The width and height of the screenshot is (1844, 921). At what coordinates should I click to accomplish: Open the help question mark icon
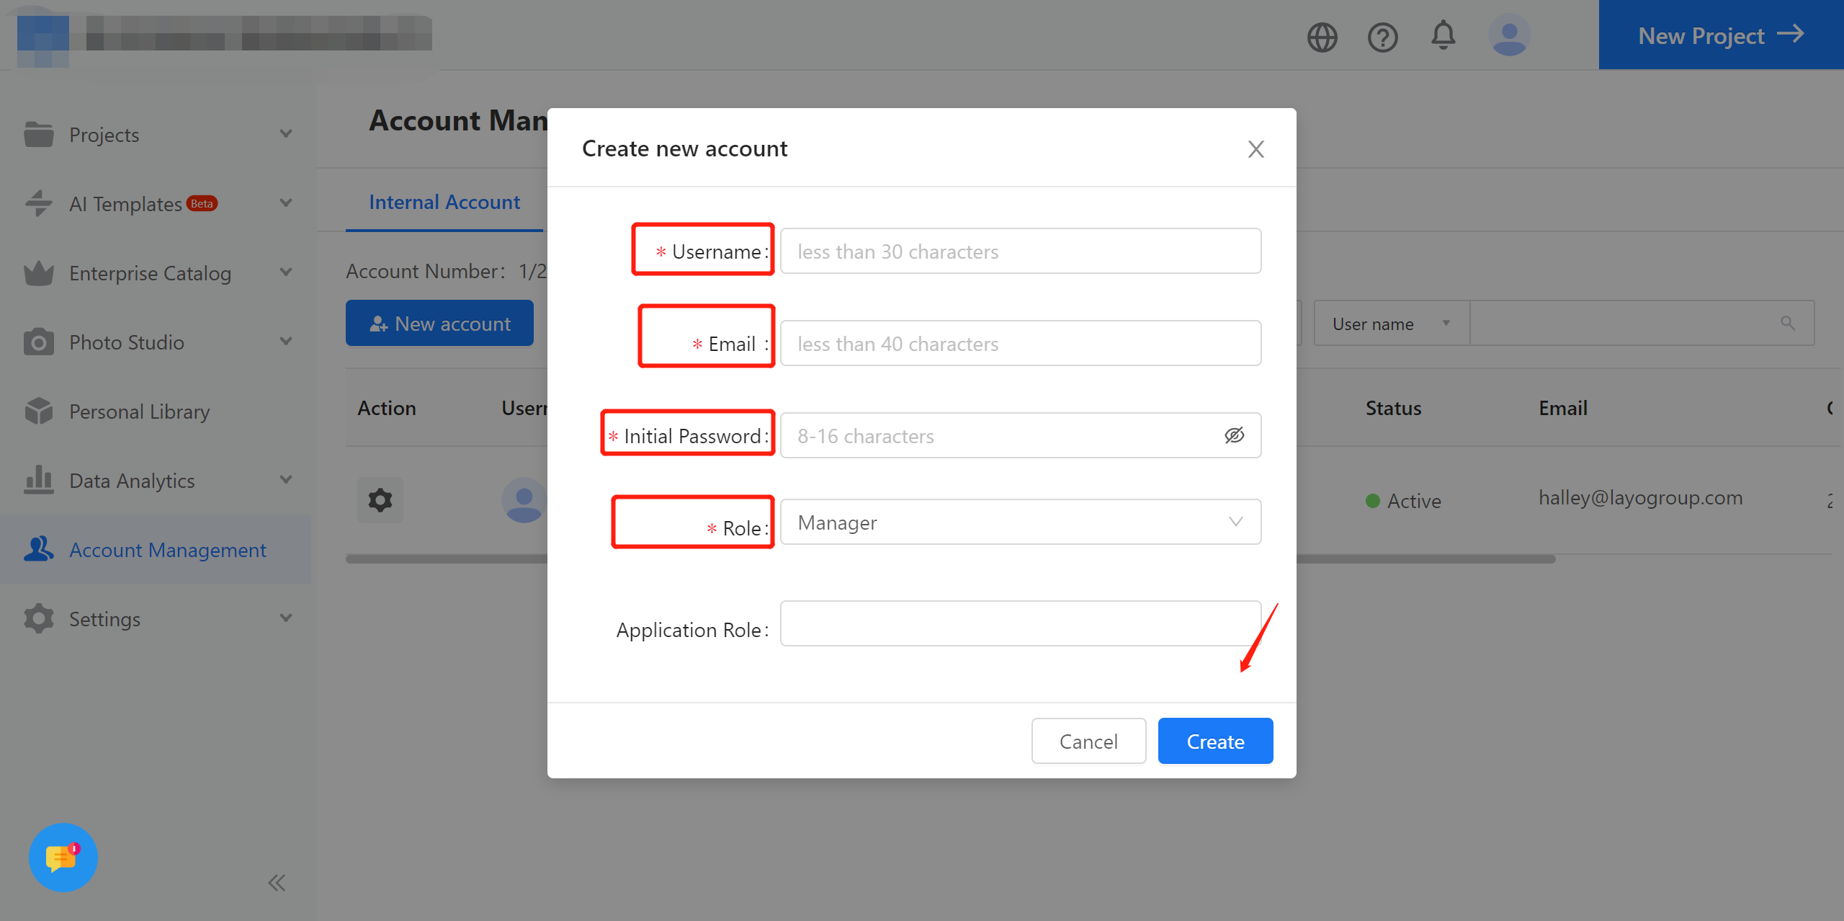pos(1382,37)
